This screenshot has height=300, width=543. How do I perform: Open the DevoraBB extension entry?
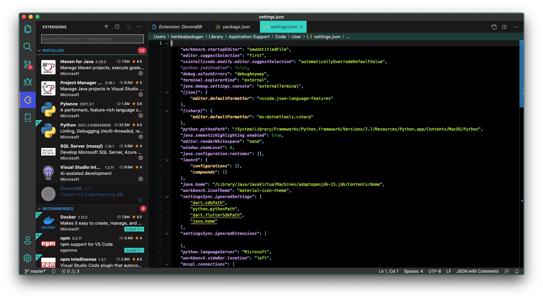(x=92, y=194)
